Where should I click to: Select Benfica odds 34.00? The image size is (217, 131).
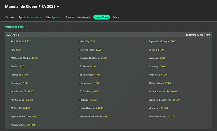click(x=18, y=66)
